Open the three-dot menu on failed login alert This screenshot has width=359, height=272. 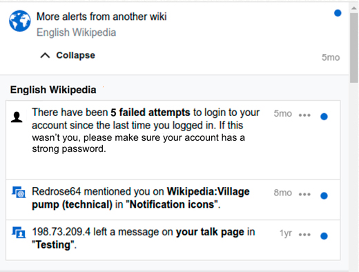click(x=304, y=115)
